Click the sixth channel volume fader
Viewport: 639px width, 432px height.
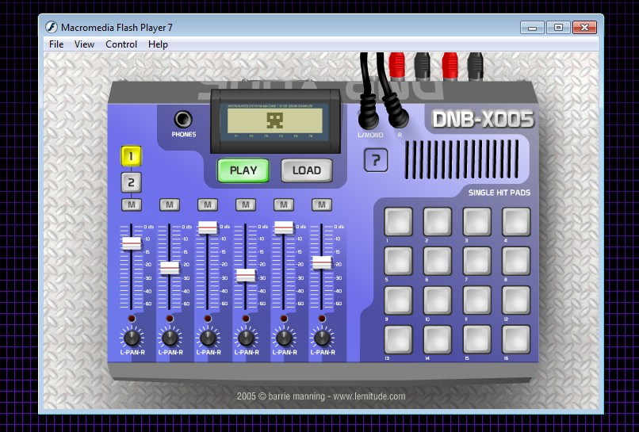point(322,262)
